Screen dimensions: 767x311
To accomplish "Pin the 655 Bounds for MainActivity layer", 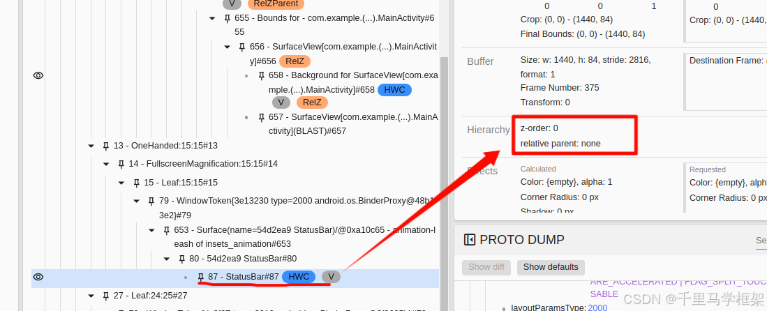I will [227, 18].
